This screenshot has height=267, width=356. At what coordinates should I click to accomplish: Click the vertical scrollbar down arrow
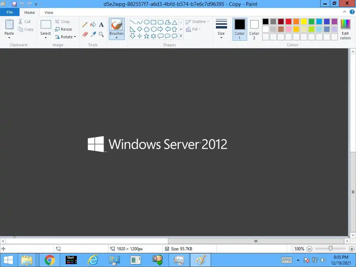(353, 235)
